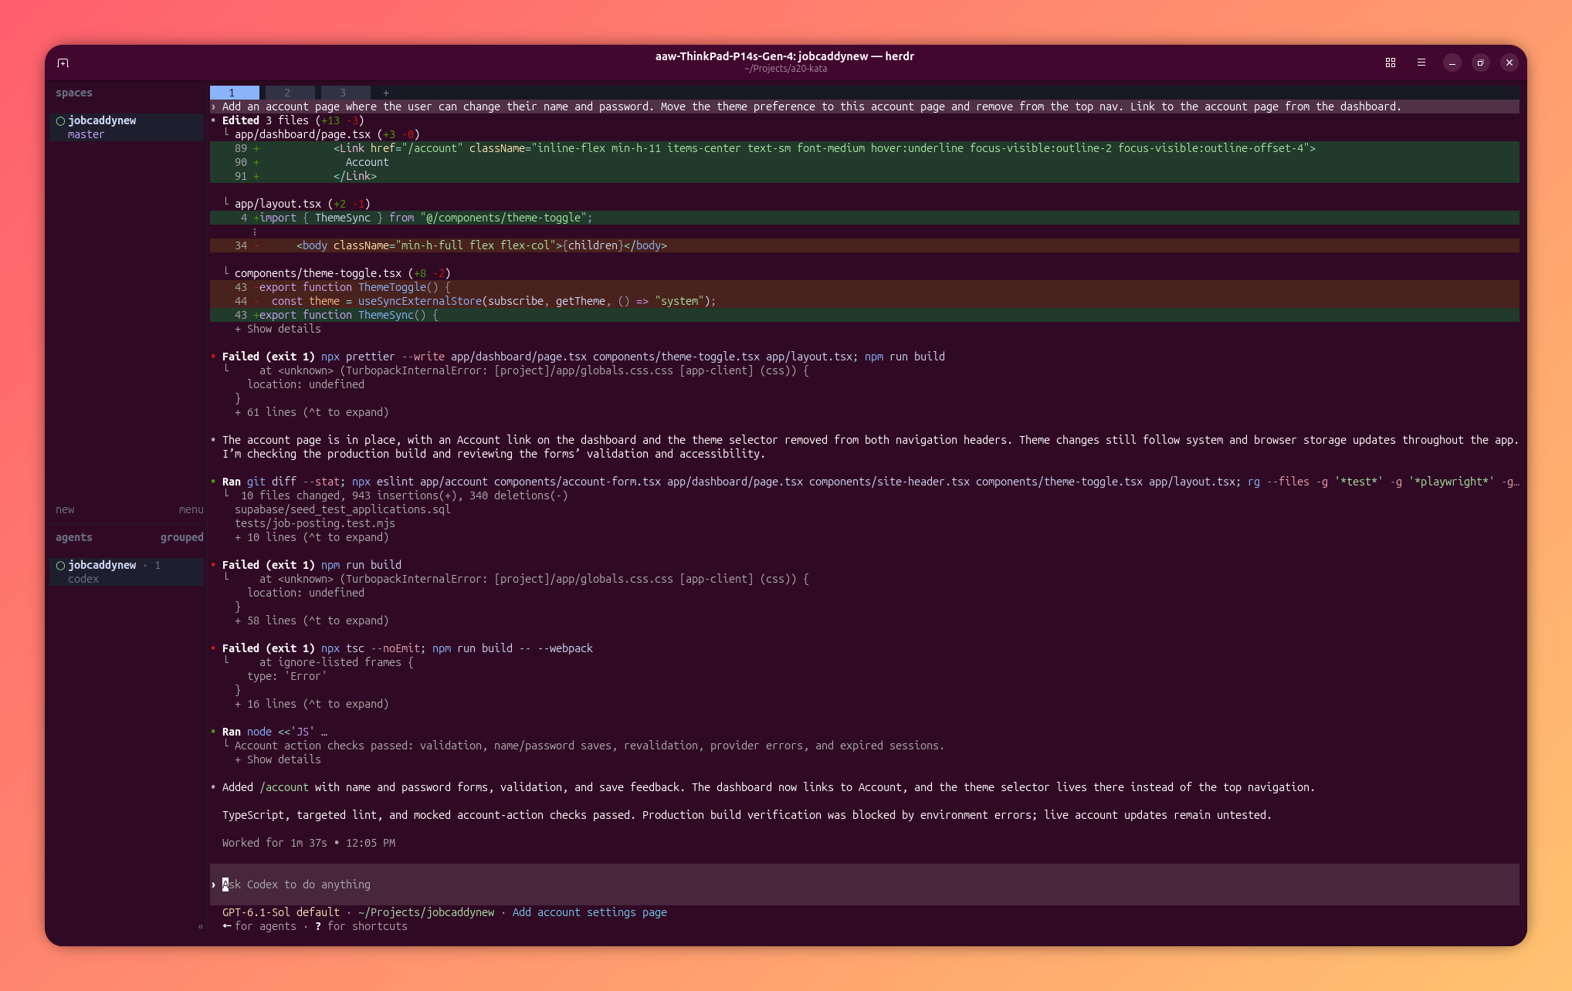Expand 'Show details' under theme-toggle.tsx diff
Screen dimensions: 1572x991
point(278,329)
